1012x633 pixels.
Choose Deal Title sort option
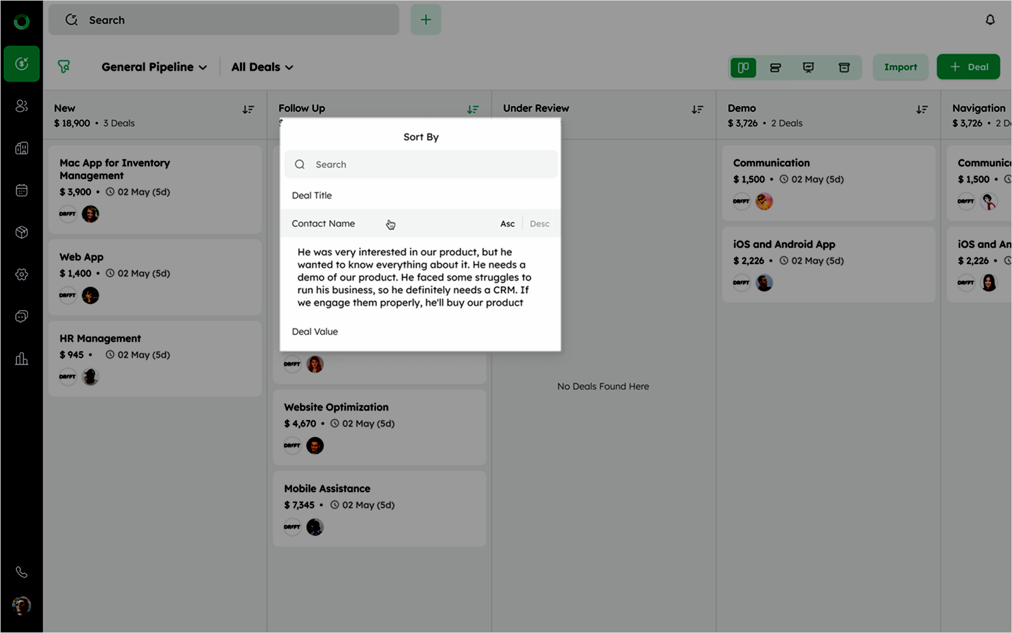click(x=312, y=195)
